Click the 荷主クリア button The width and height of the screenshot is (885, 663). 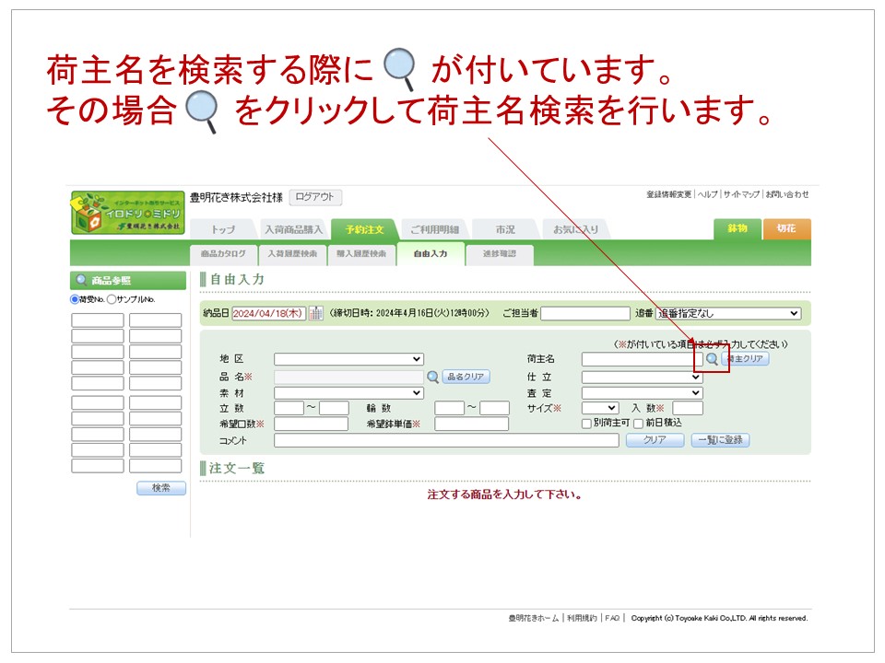(745, 359)
